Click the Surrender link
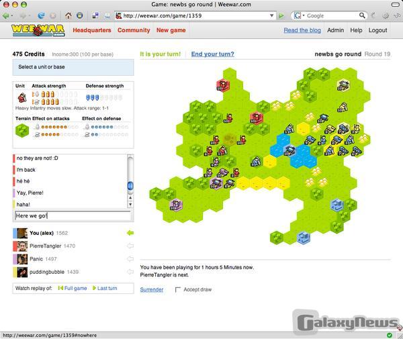Image resolution: width=403 pixels, height=339 pixels. pos(151,289)
